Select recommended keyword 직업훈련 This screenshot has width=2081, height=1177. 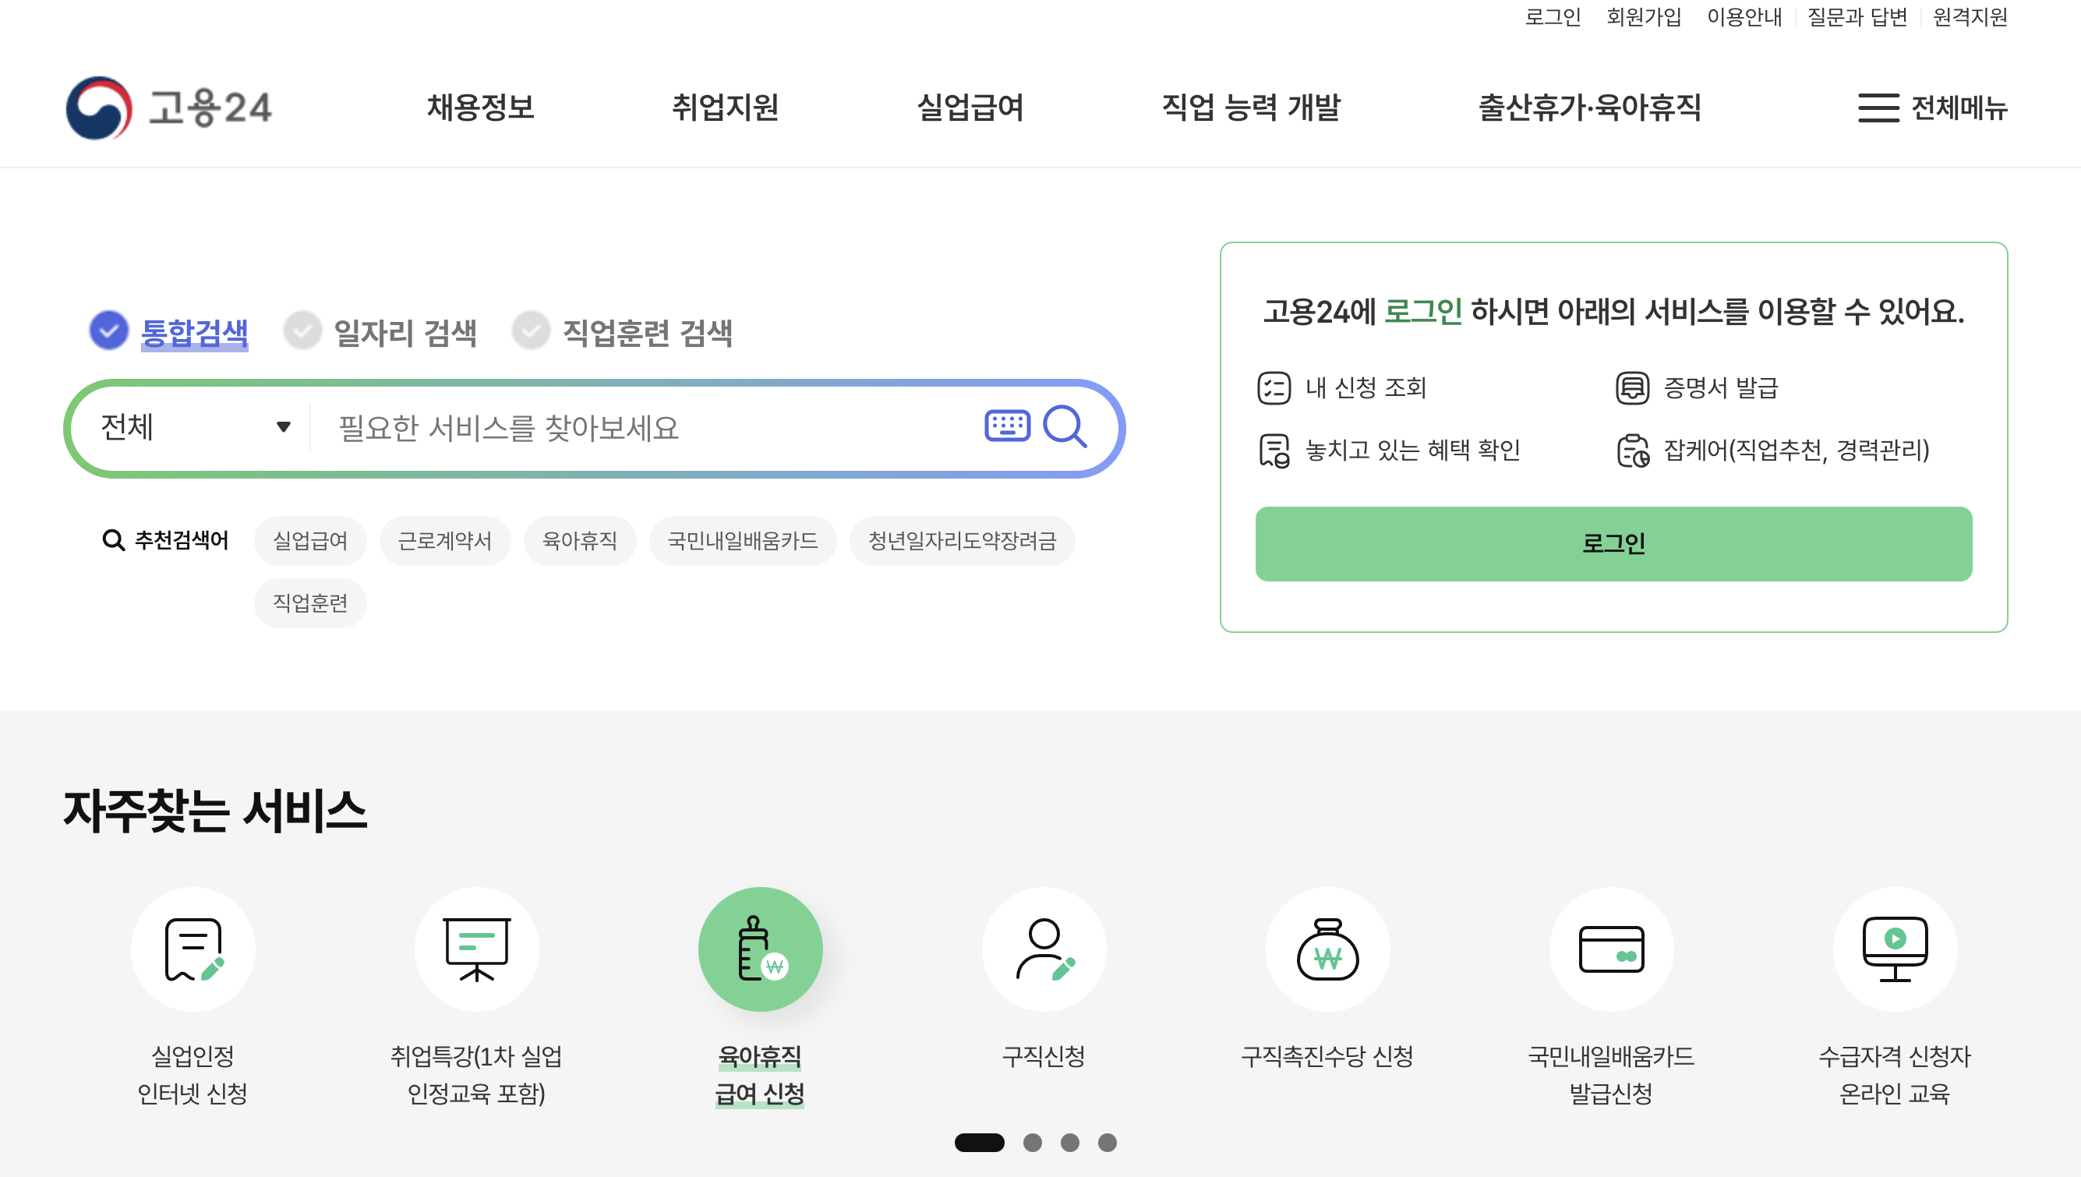310,603
